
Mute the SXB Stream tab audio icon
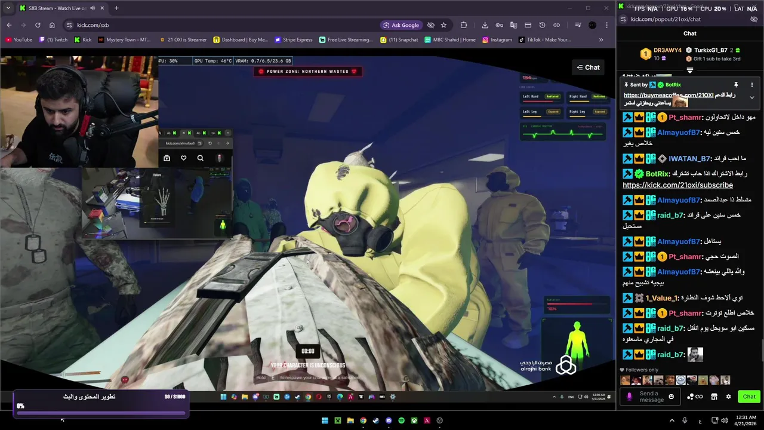[93, 8]
